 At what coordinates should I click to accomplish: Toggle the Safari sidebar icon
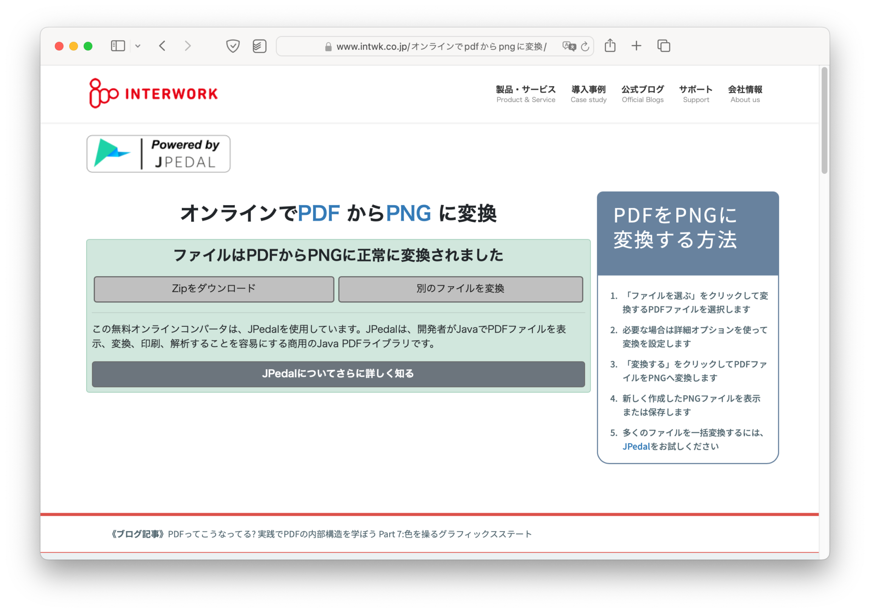(118, 46)
